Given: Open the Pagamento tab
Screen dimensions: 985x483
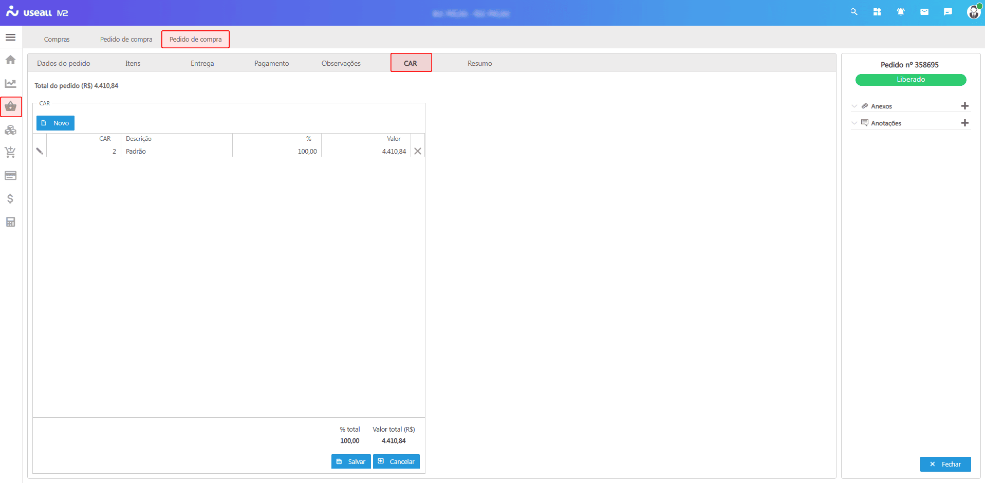Looking at the screenshot, I should tap(271, 63).
